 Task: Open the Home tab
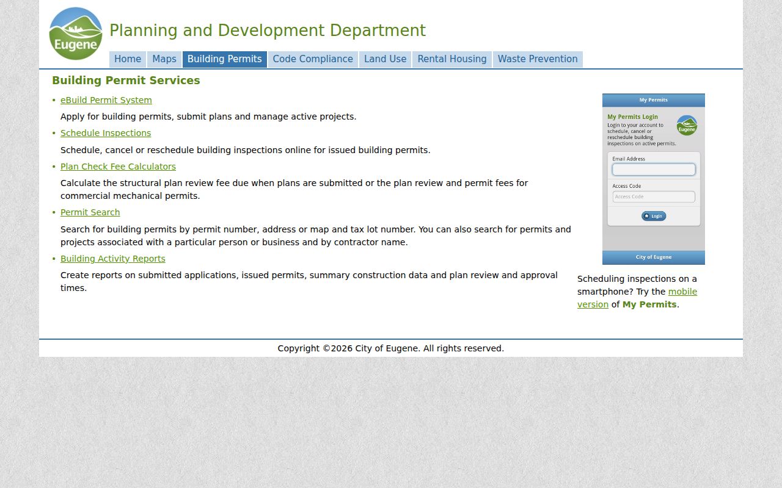[128, 59]
